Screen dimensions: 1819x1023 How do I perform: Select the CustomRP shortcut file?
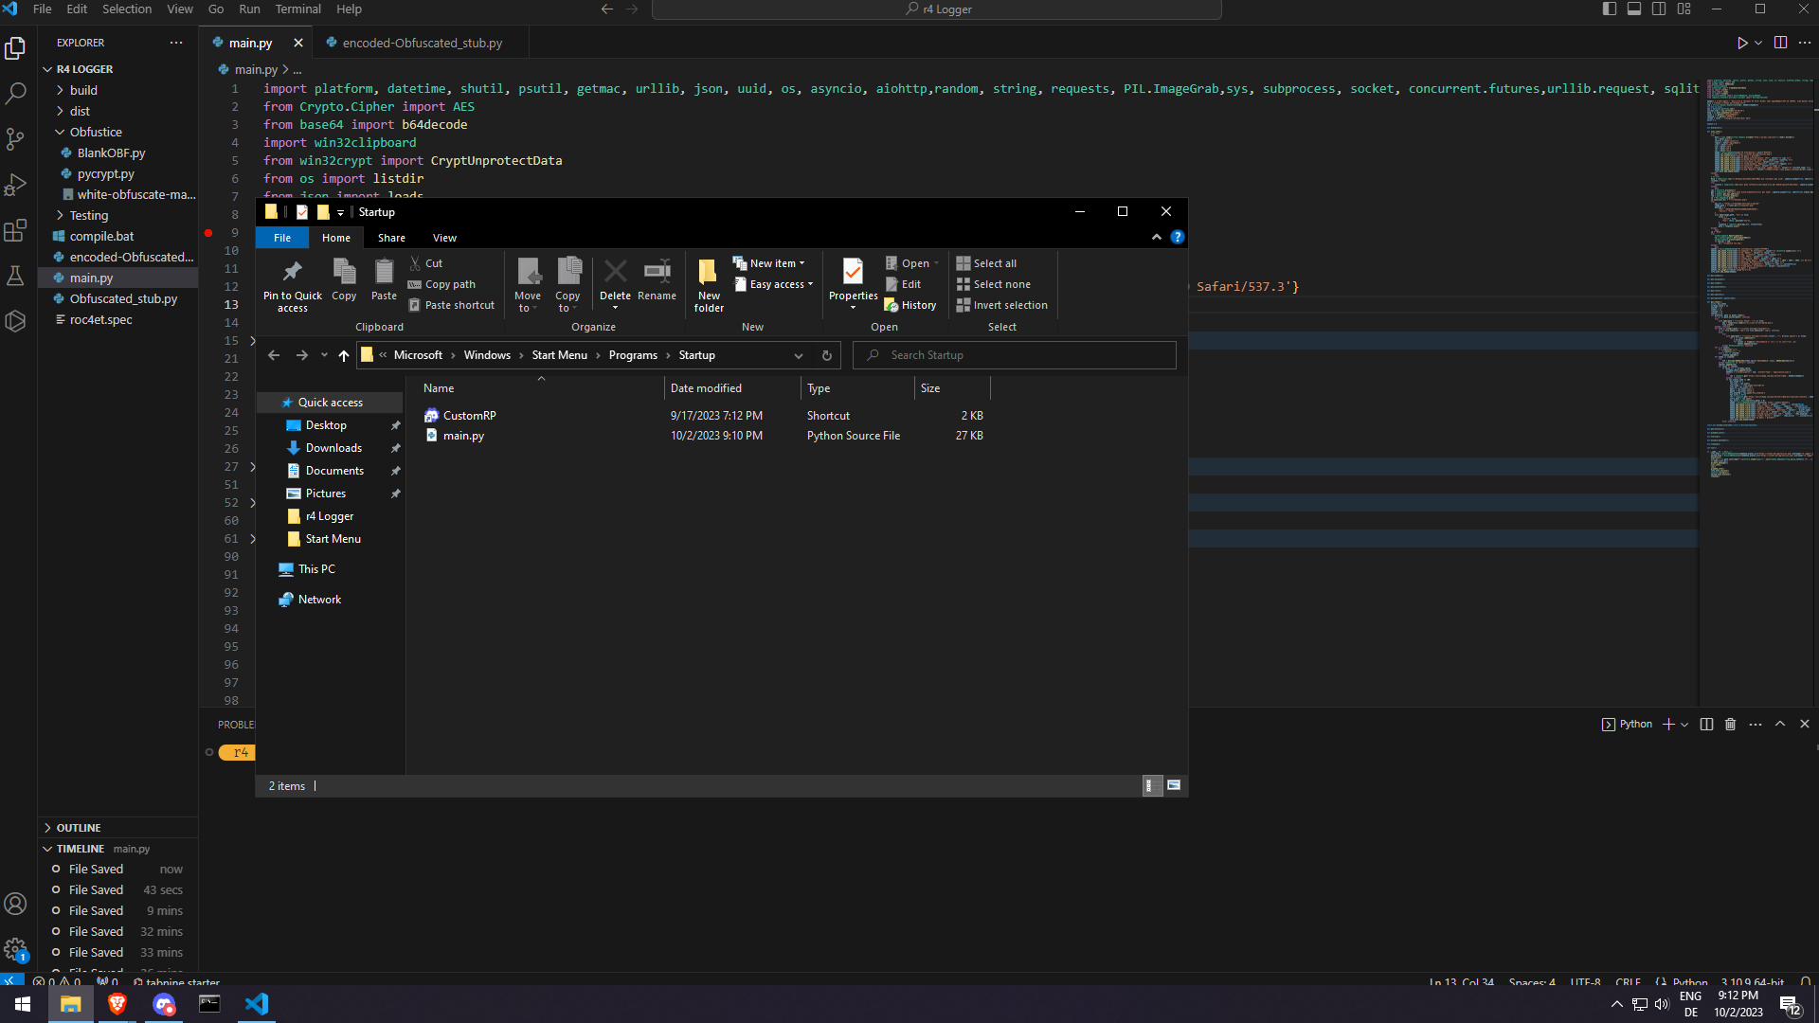pyautogui.click(x=469, y=416)
